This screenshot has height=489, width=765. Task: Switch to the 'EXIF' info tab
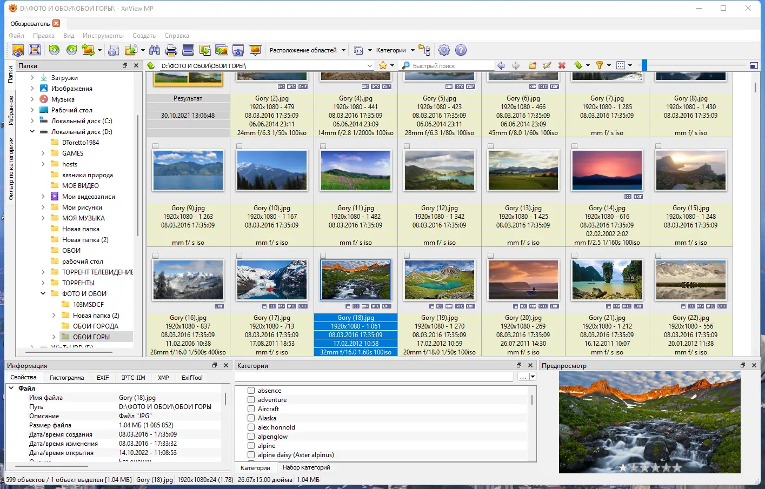[103, 378]
